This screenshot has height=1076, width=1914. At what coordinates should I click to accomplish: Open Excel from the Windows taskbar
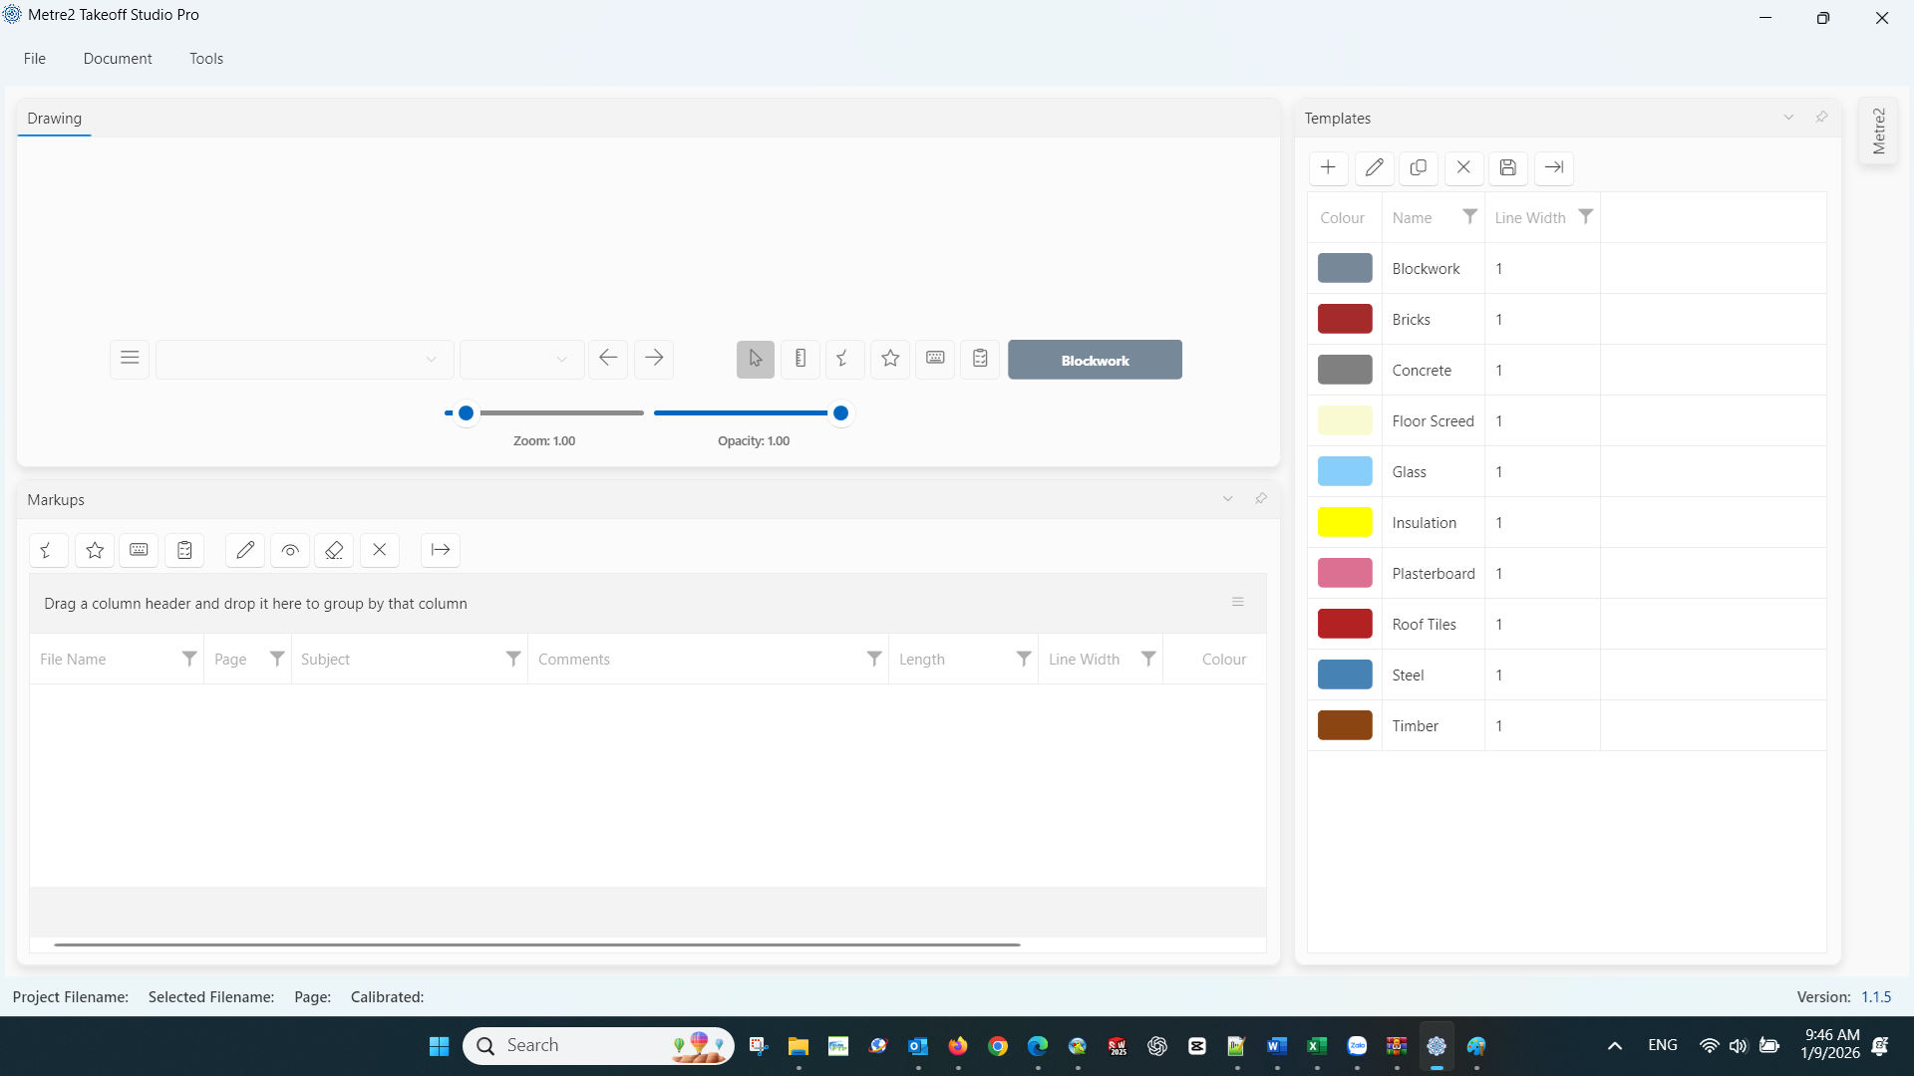[x=1316, y=1046]
